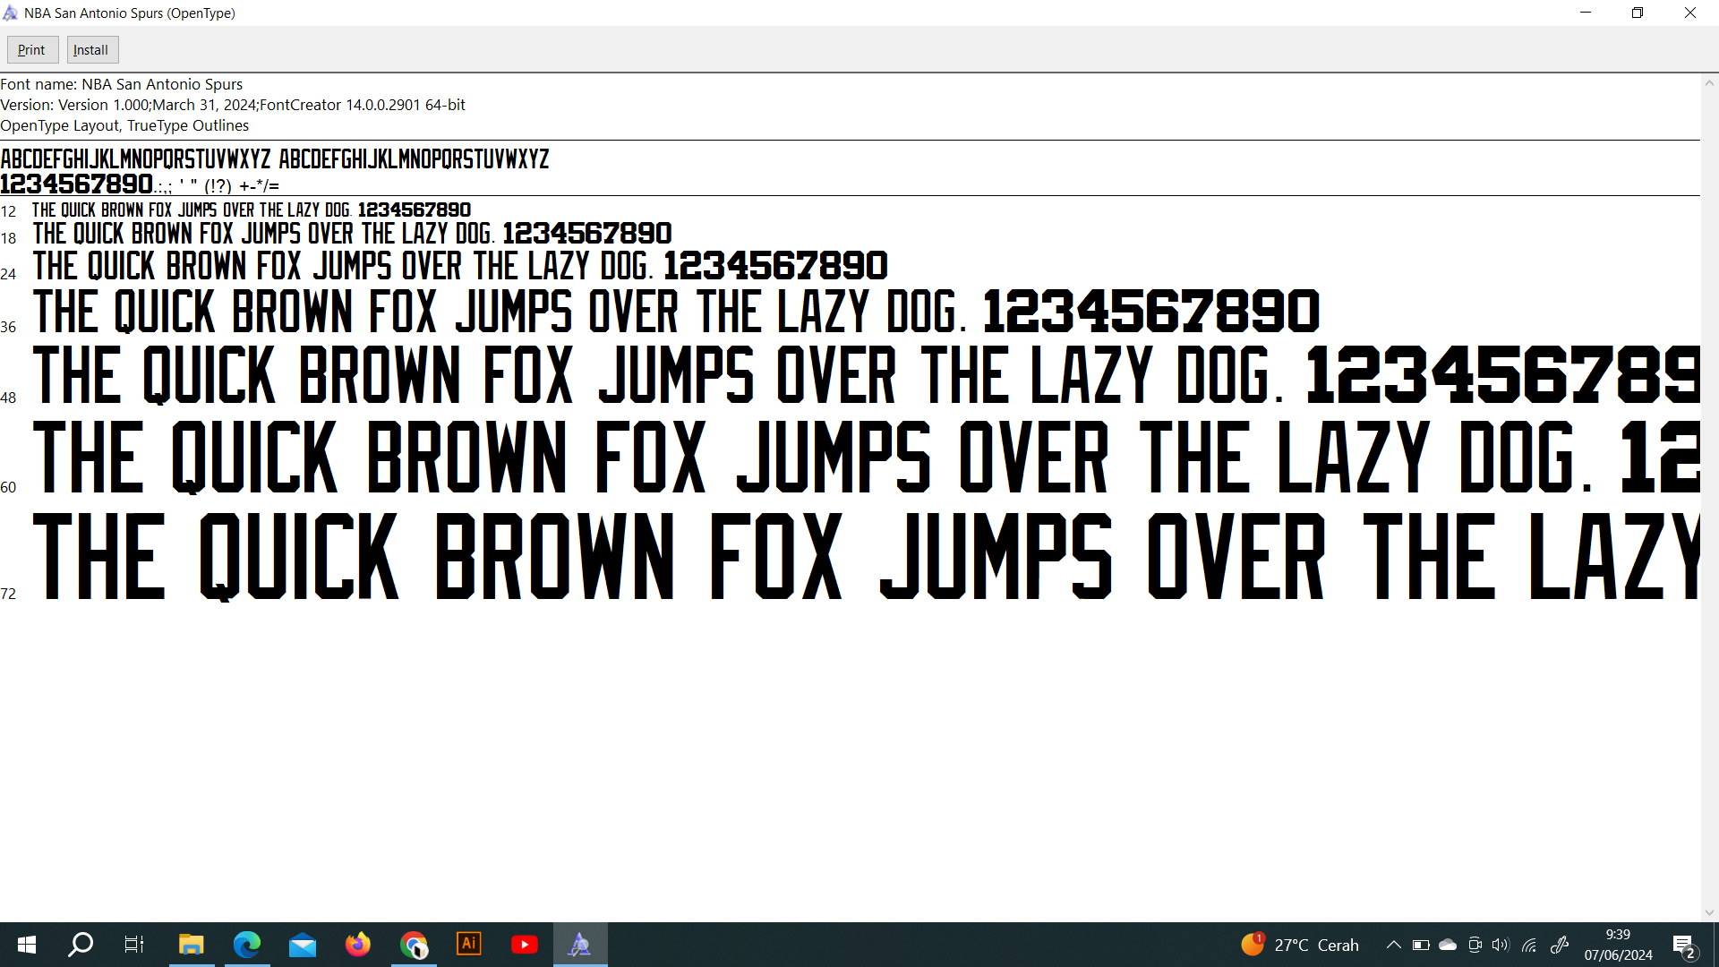Open the Mail app icon
This screenshot has width=1719, height=967.
click(x=303, y=945)
